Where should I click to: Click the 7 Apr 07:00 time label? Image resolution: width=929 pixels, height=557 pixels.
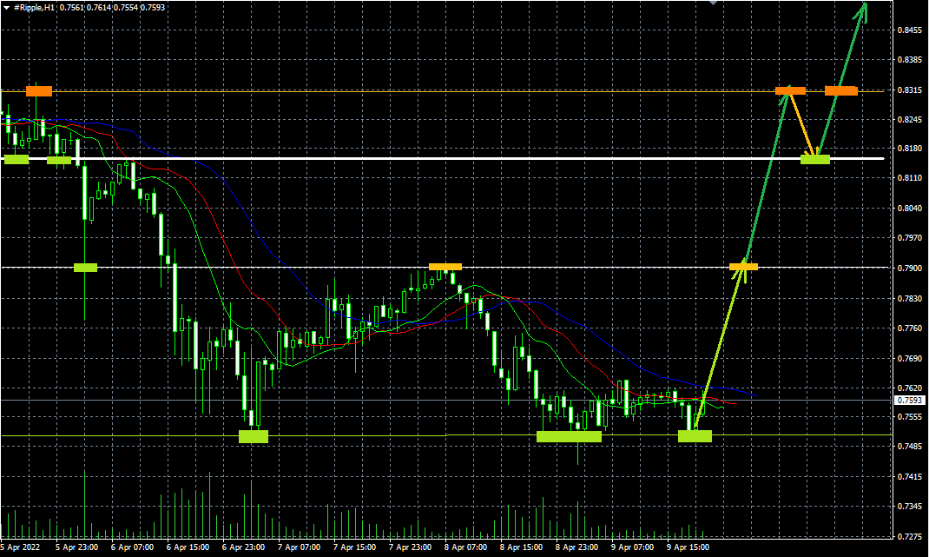pos(300,547)
